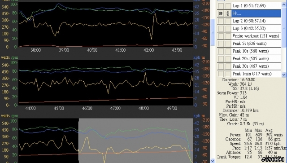
Task: Click the VI 1.04 value
Action: pos(244,97)
